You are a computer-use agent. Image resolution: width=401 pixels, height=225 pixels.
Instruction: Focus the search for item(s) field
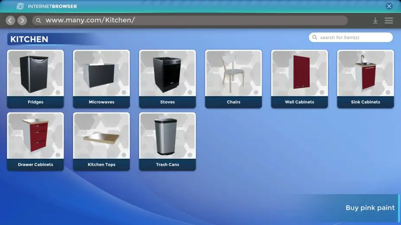(x=351, y=37)
